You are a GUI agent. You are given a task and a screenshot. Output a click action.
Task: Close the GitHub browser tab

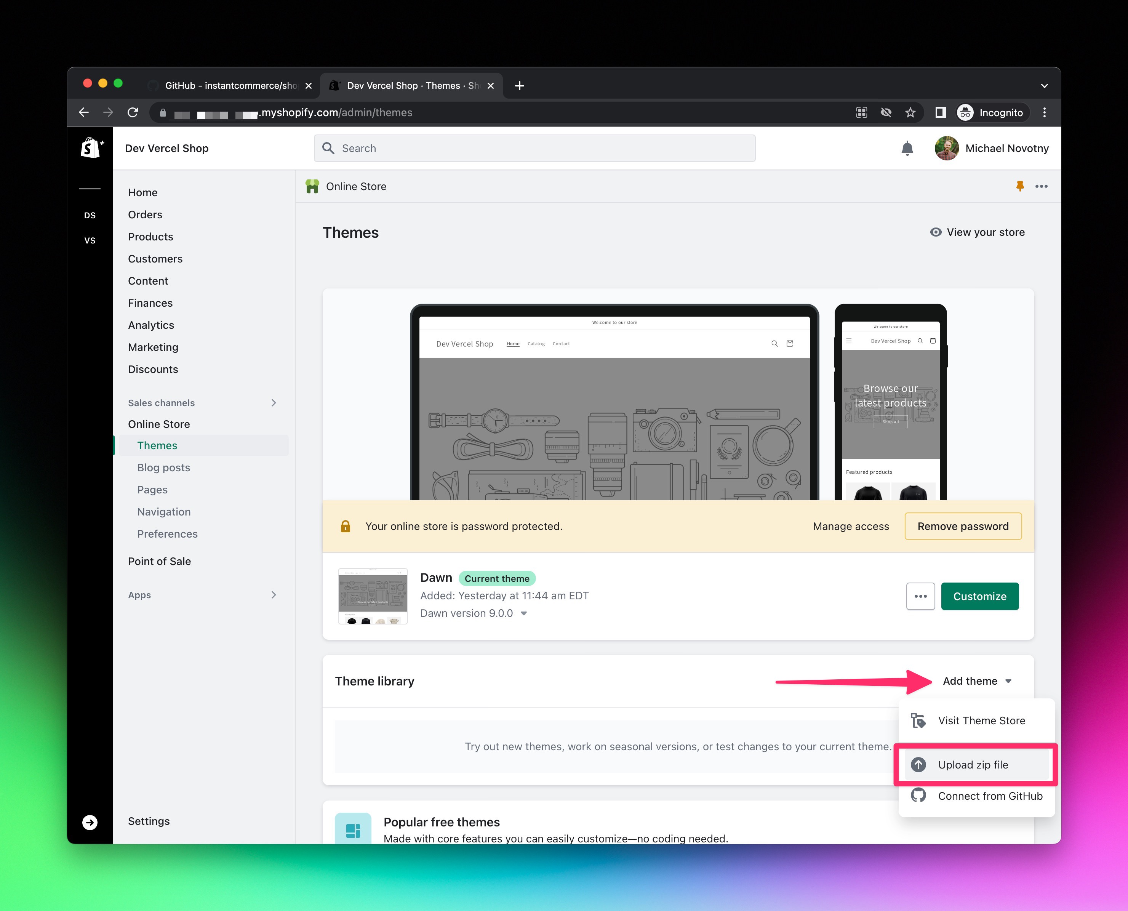pyautogui.click(x=309, y=86)
